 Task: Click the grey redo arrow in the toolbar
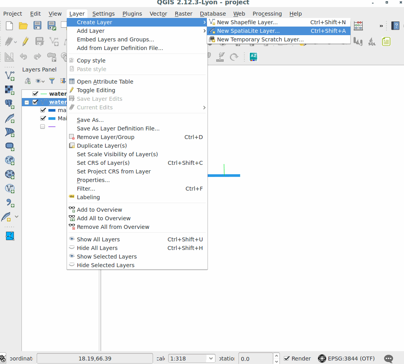[x=37, y=57]
